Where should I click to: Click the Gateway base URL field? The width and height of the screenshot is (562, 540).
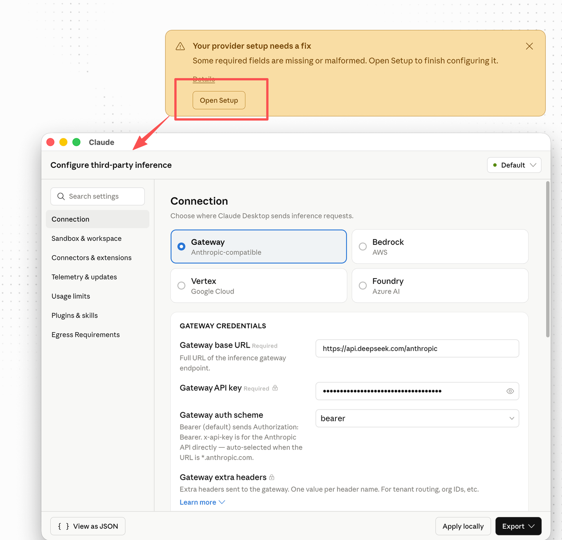tap(417, 348)
